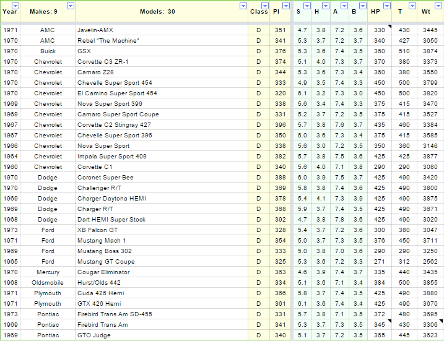Open the H column filter dropdown

[326, 6]
